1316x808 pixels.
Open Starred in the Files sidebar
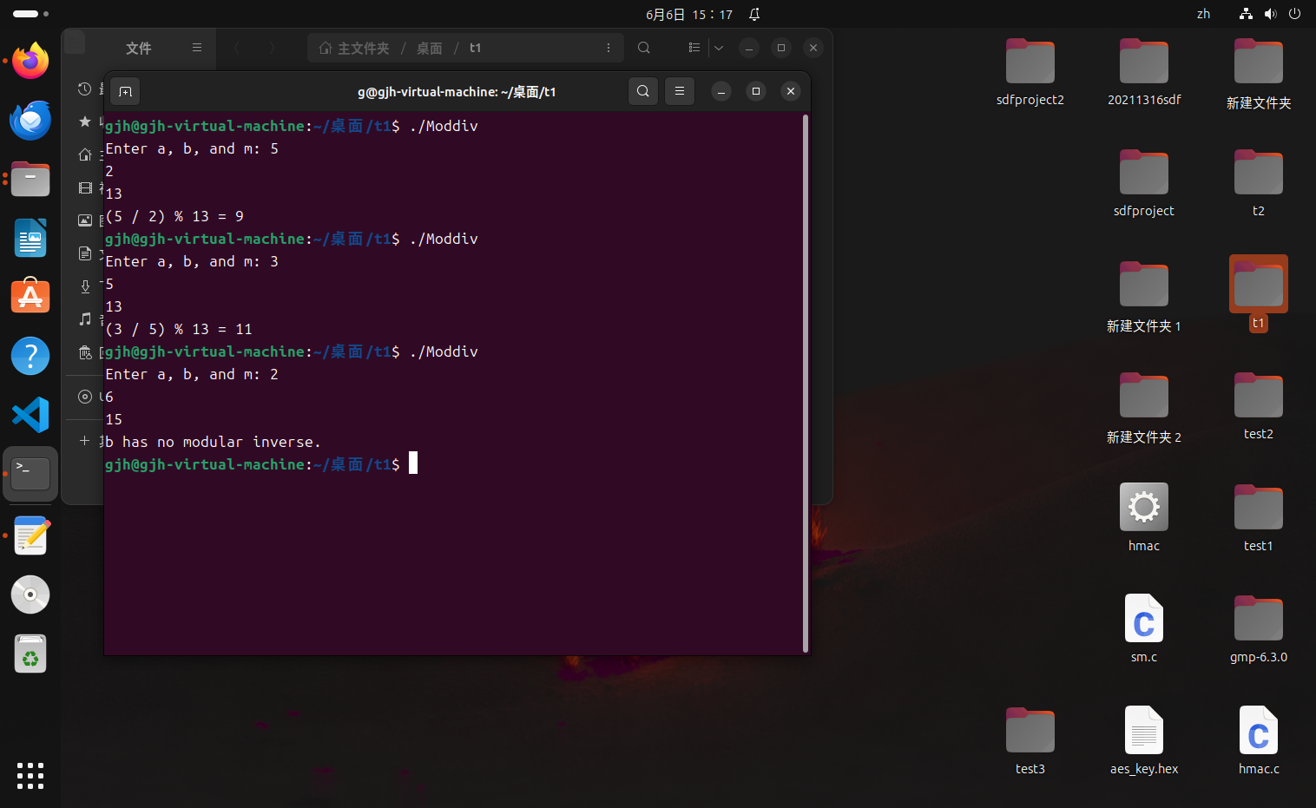click(85, 122)
